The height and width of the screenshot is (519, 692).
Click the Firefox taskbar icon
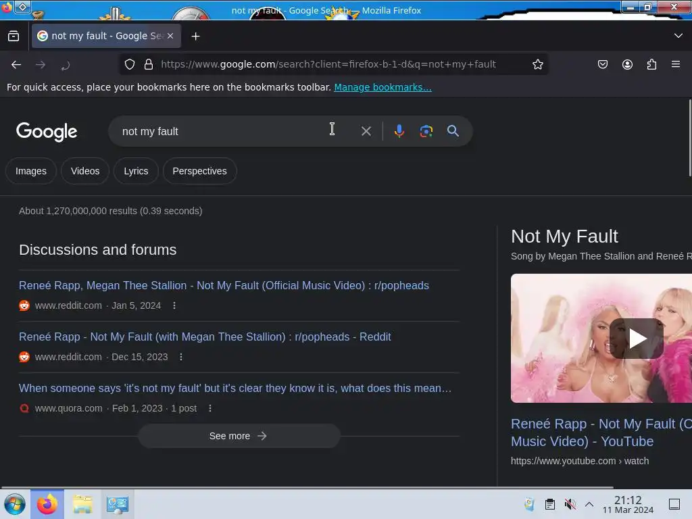coord(47,504)
